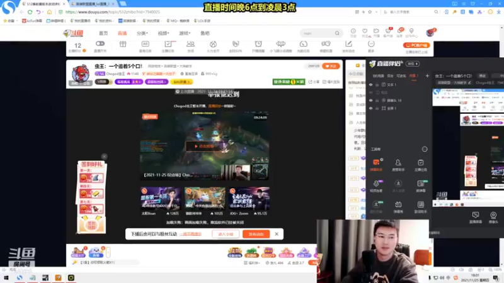This screenshot has height=283, width=504.
Task: Toggle visibility of 文本 1 source
Action: [x=370, y=85]
